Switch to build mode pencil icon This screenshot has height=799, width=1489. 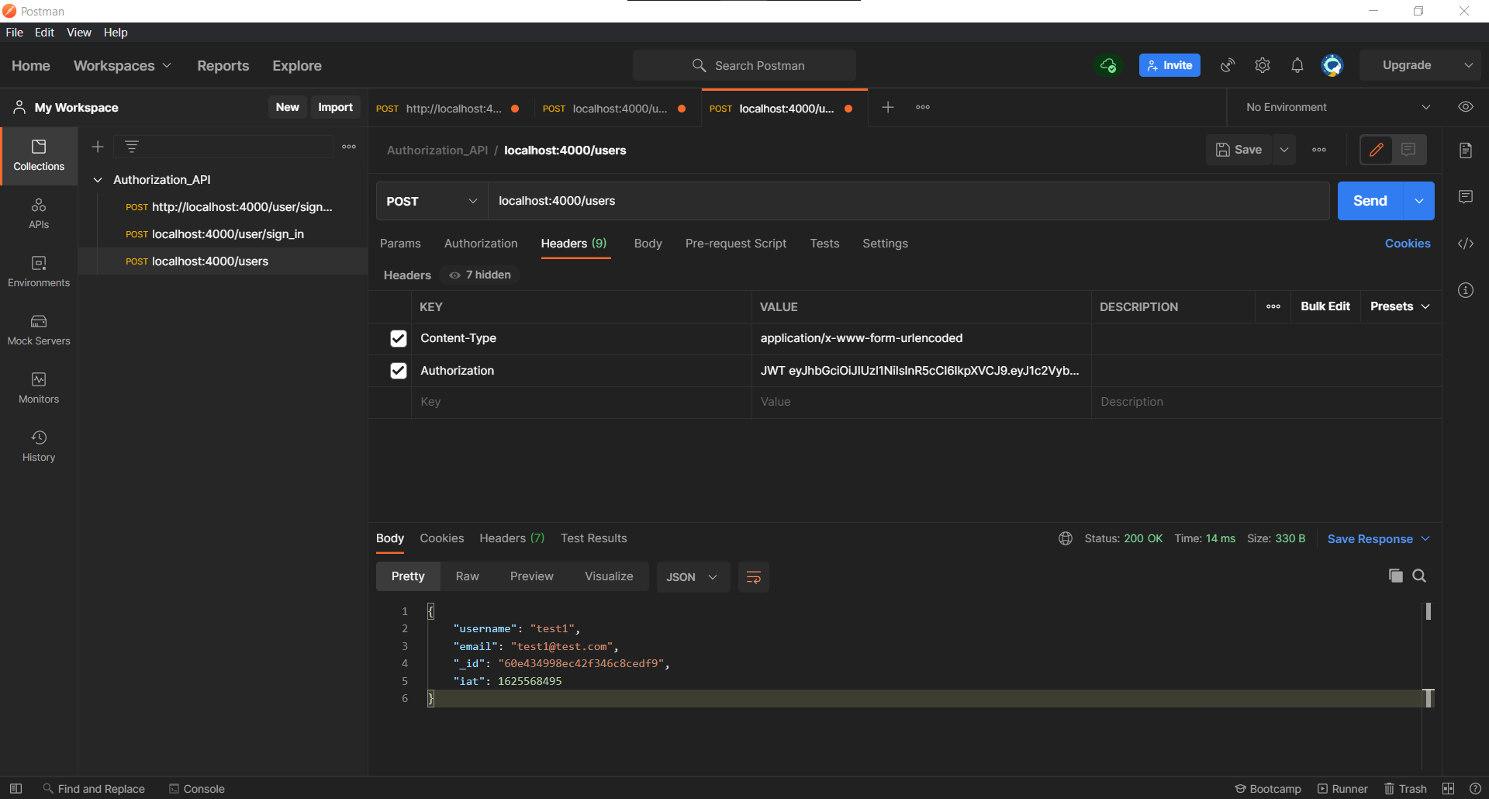pyautogui.click(x=1377, y=150)
